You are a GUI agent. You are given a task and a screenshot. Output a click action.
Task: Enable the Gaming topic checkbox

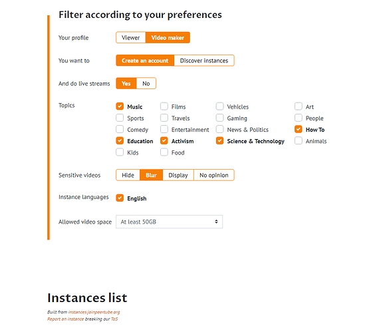point(219,118)
